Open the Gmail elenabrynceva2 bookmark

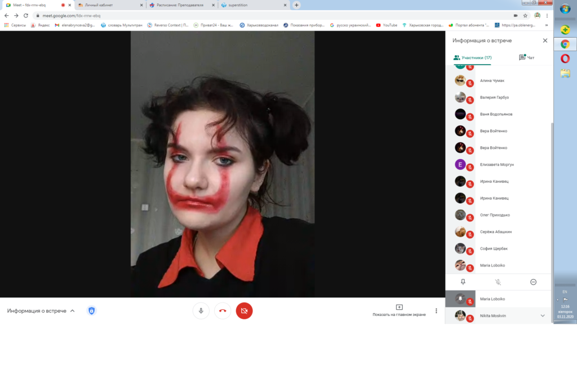75,25
